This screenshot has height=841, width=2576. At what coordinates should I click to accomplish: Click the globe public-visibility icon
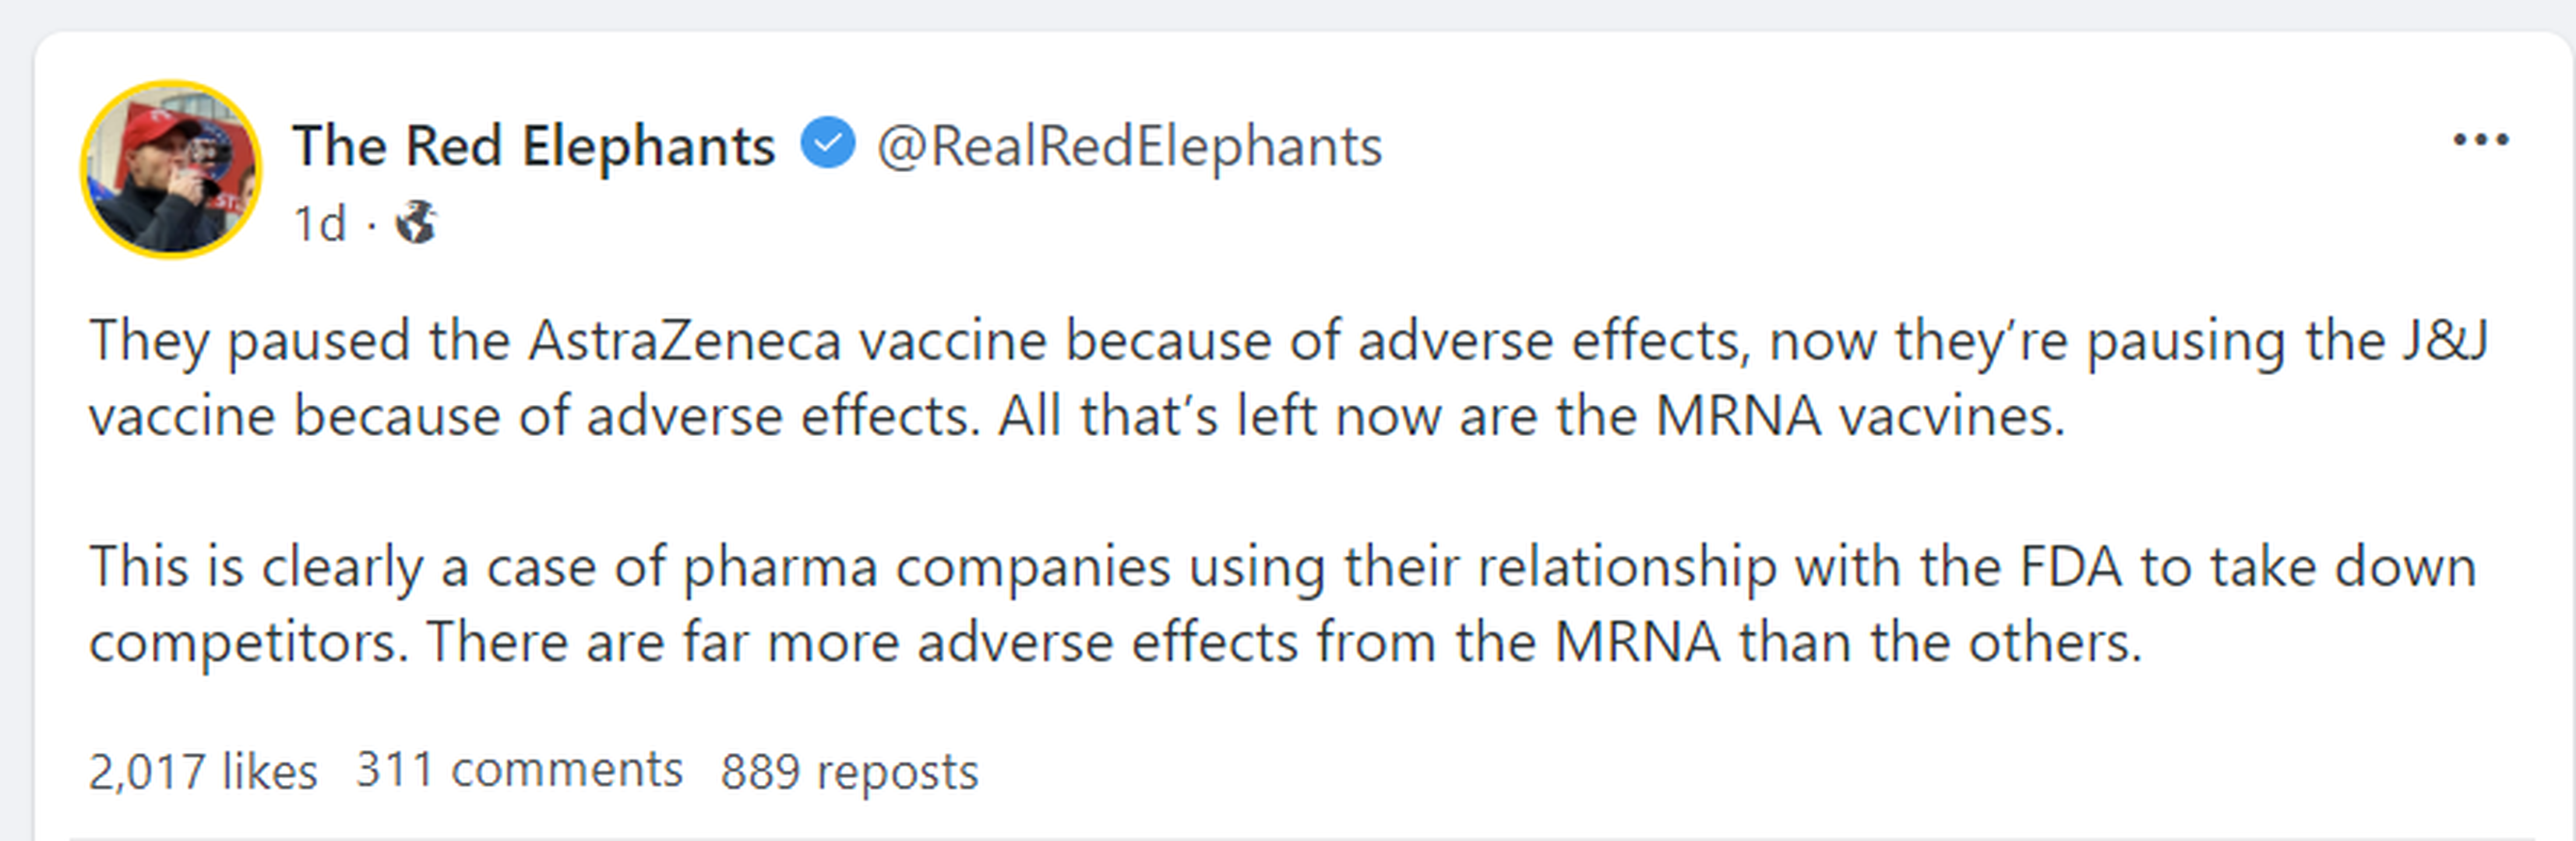pyautogui.click(x=415, y=222)
